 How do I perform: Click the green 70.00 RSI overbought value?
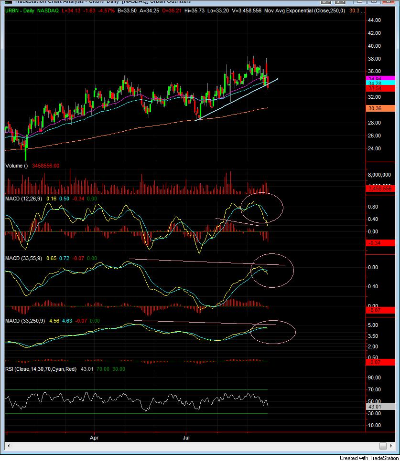pos(103,369)
